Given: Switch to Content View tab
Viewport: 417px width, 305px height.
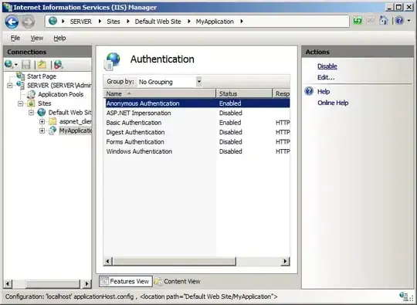Looking at the screenshot, I should [x=178, y=281].
